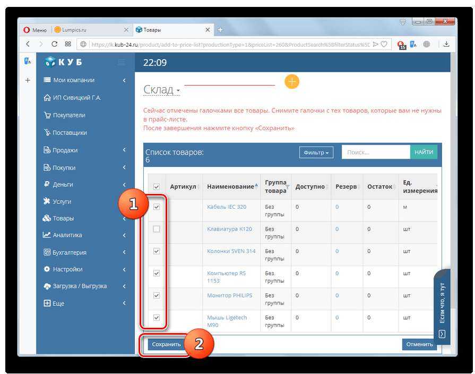Go forward to the next page
Viewport: 475px width, 374px height.
point(41,44)
